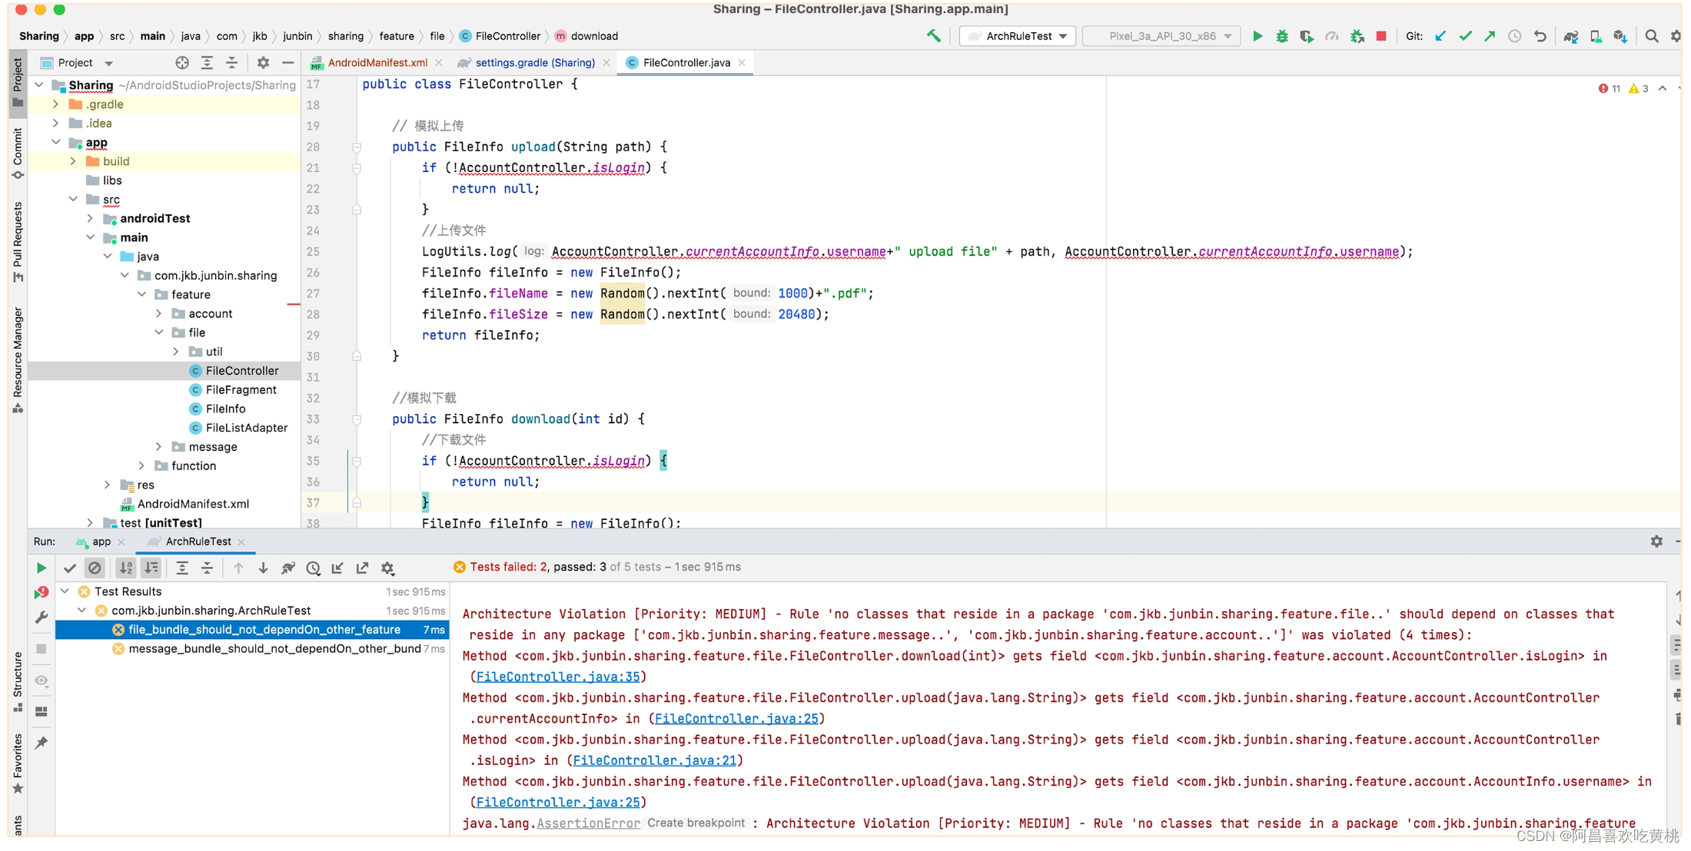
Task: Click the Build hammer icon
Action: (934, 36)
